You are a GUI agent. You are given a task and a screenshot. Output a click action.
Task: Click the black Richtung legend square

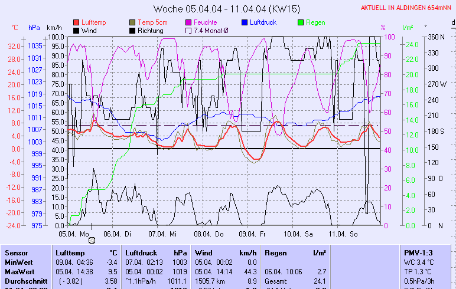[x=132, y=30]
